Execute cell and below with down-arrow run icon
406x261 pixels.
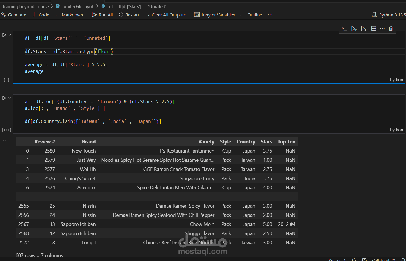[x=364, y=28]
